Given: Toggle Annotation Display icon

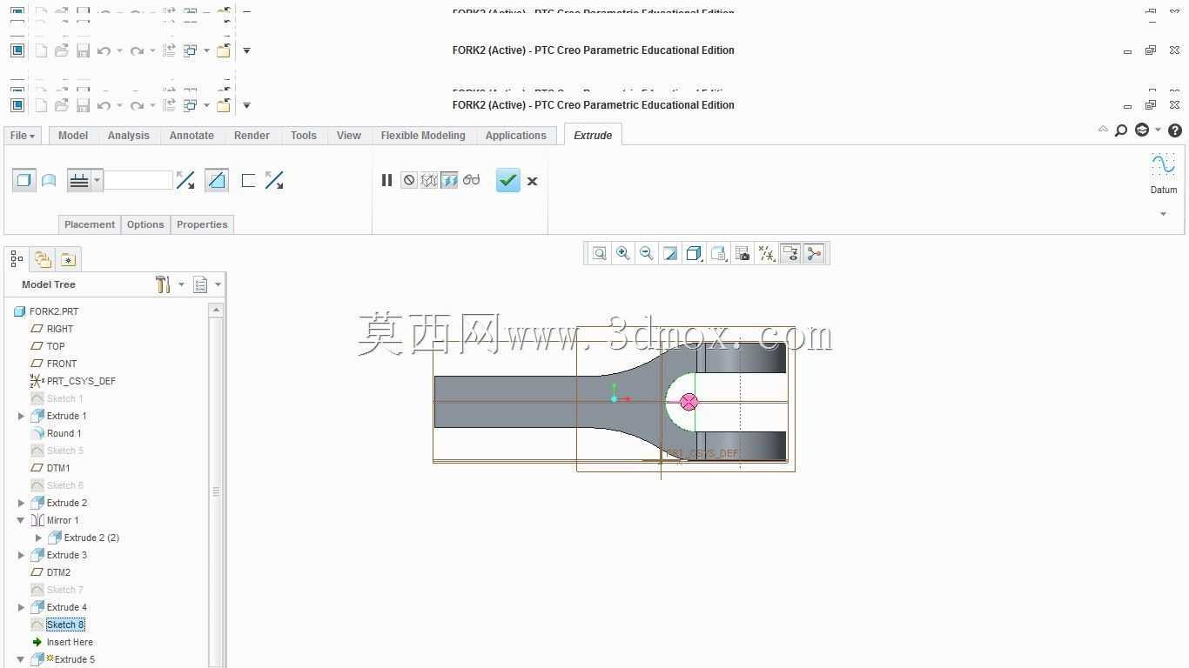Looking at the screenshot, I should pos(790,253).
